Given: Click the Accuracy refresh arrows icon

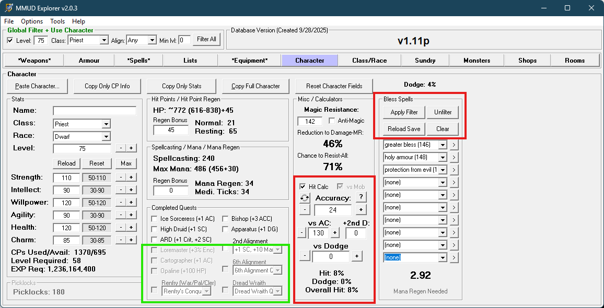Looking at the screenshot, I should click(x=305, y=198).
